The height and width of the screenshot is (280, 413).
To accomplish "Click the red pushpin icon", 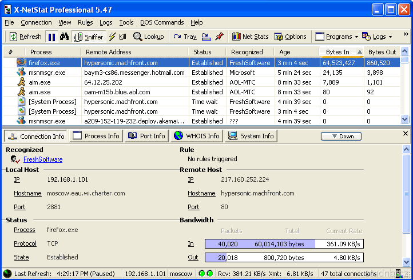I will [x=219, y=37].
